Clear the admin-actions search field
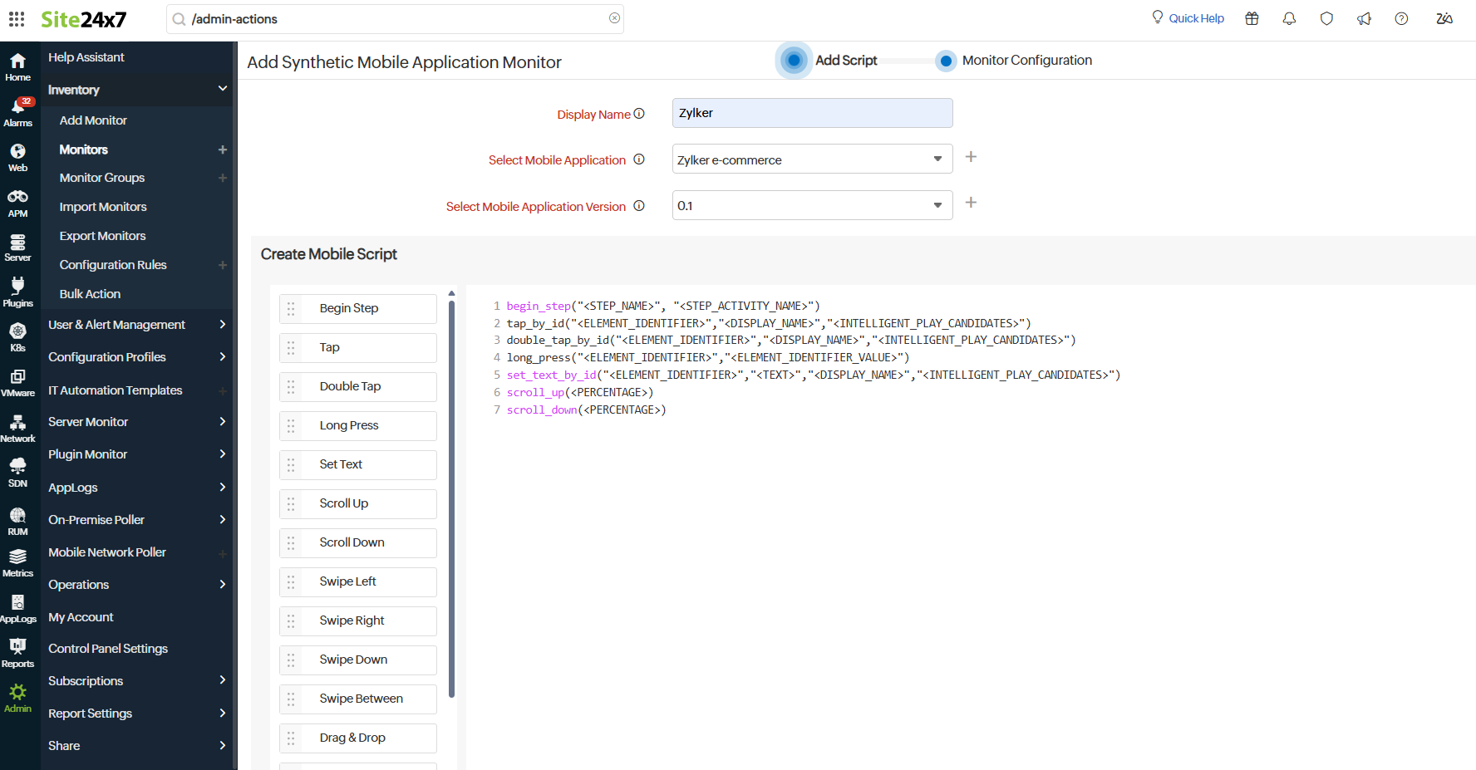Screen dimensions: 1476x770 point(614,18)
